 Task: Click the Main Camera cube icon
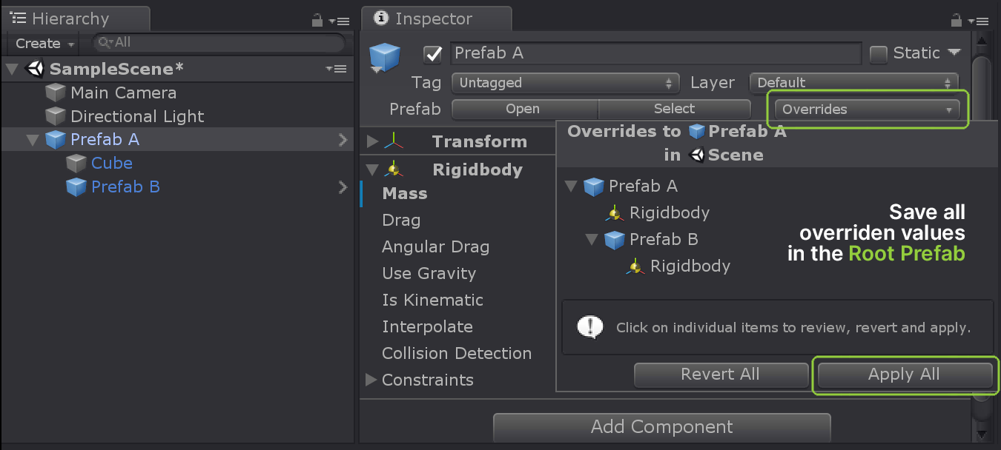click(56, 93)
